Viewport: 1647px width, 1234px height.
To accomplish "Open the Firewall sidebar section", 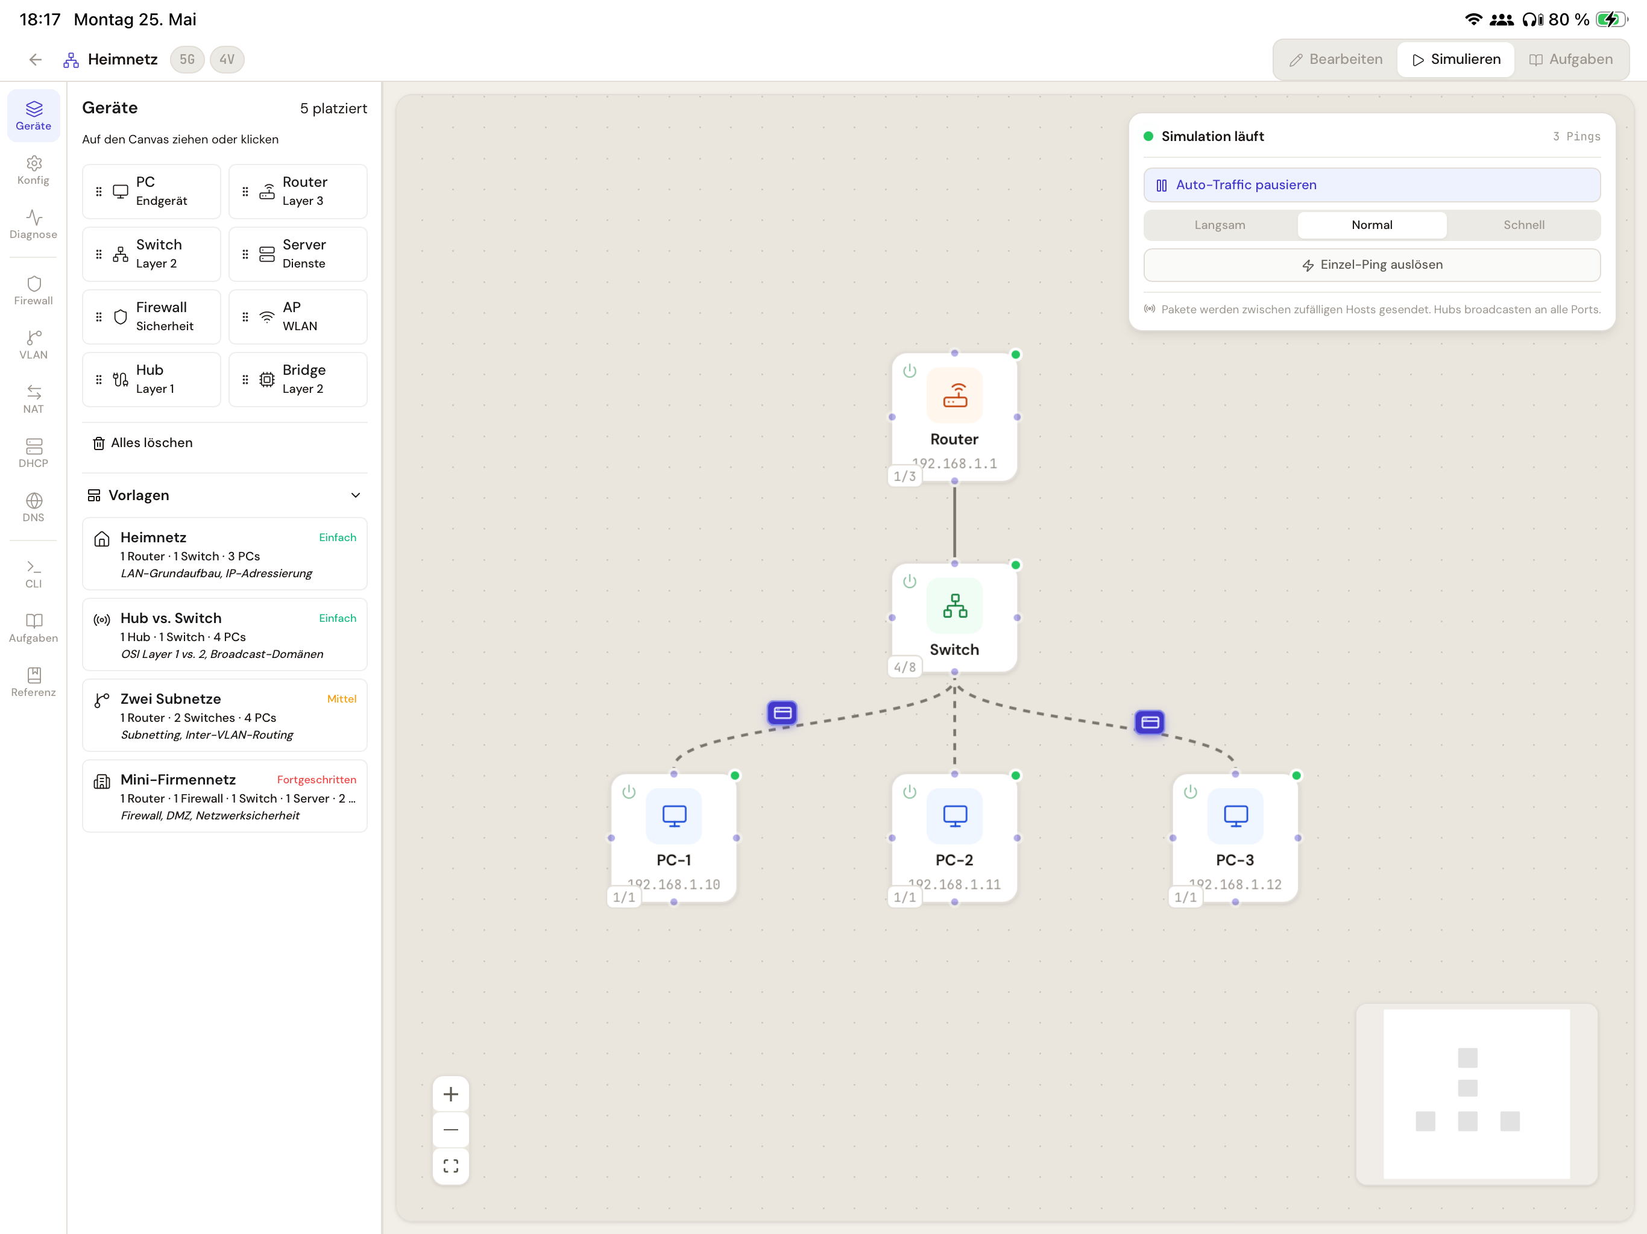I will pos(34,291).
